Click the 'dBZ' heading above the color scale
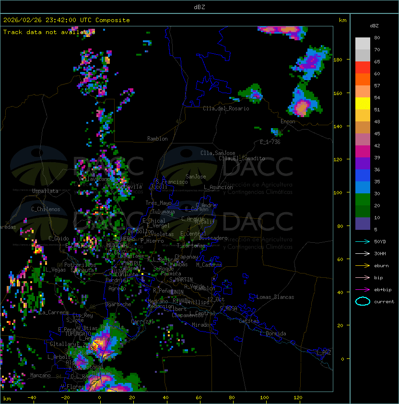 click(374, 26)
